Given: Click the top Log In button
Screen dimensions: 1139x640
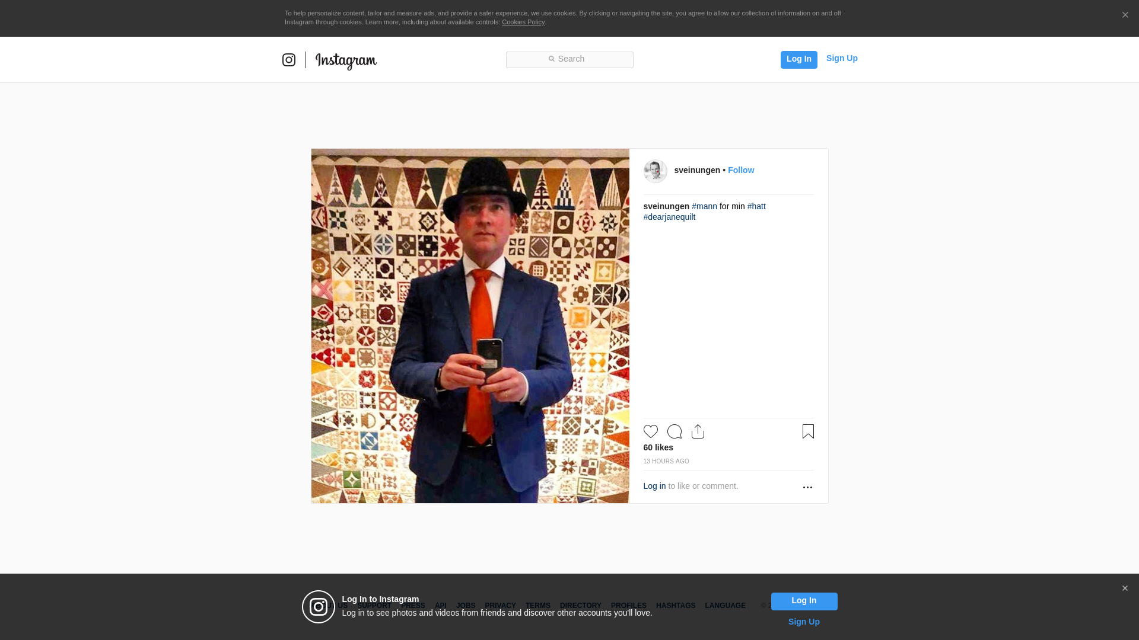Looking at the screenshot, I should pyautogui.click(x=798, y=59).
